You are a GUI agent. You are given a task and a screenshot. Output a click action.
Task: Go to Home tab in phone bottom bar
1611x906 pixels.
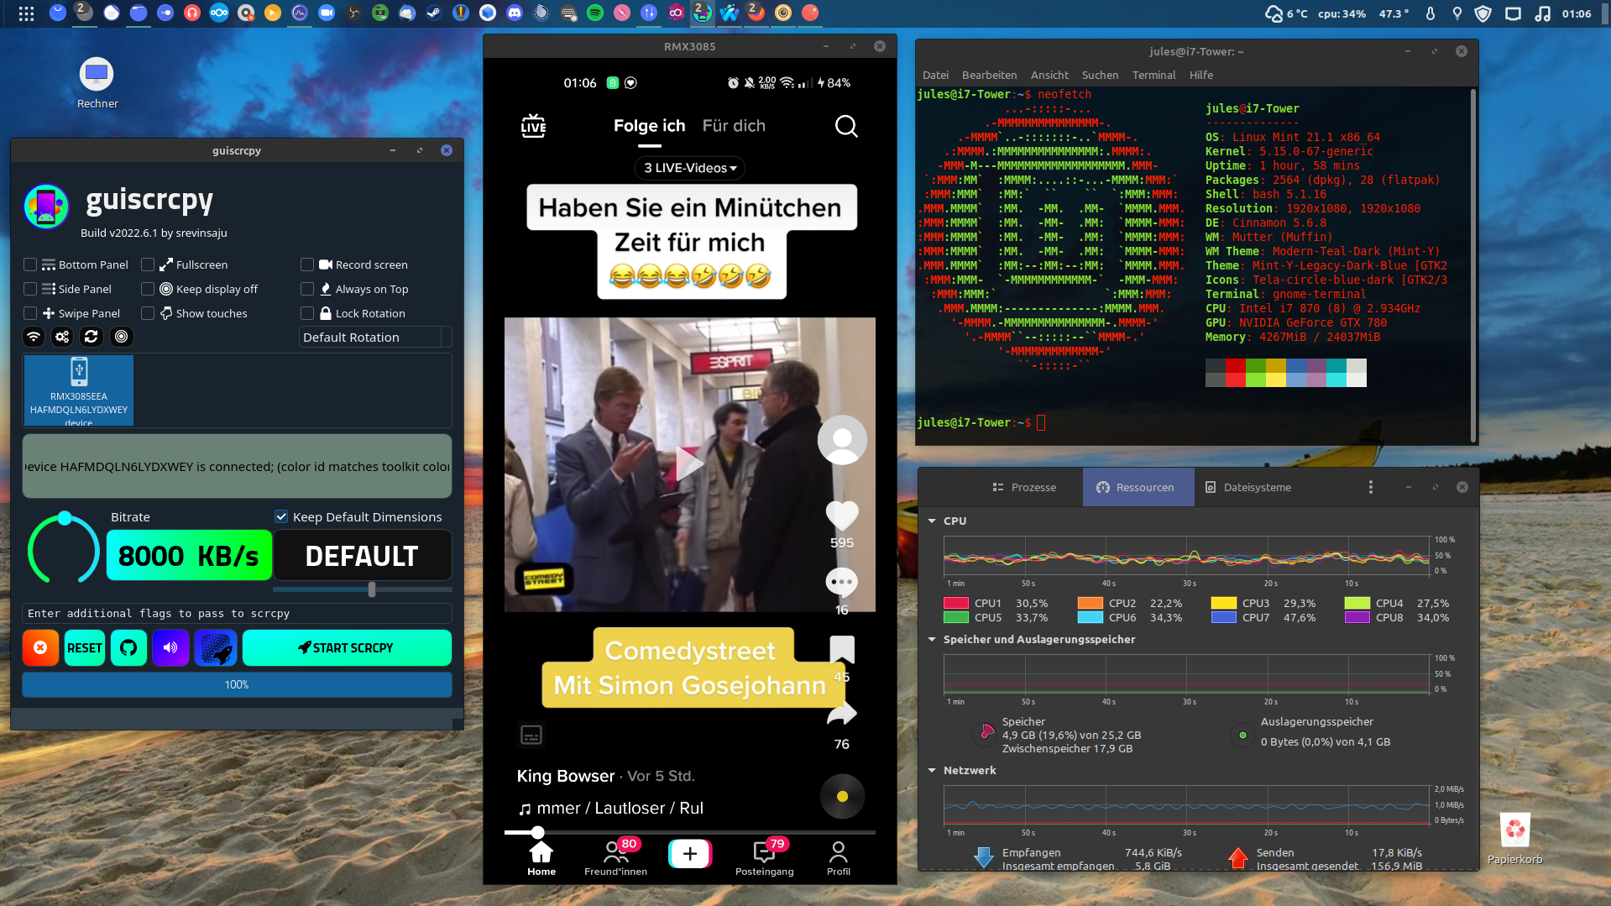tap(541, 858)
